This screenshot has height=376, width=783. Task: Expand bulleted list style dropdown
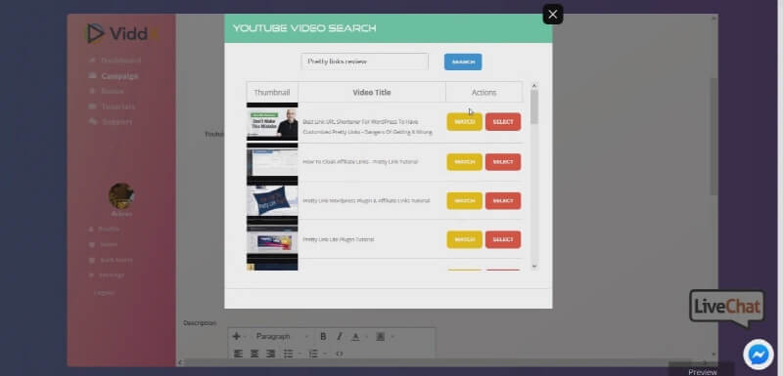click(x=299, y=355)
